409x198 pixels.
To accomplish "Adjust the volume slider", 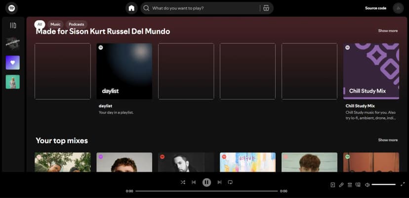I will [384, 185].
